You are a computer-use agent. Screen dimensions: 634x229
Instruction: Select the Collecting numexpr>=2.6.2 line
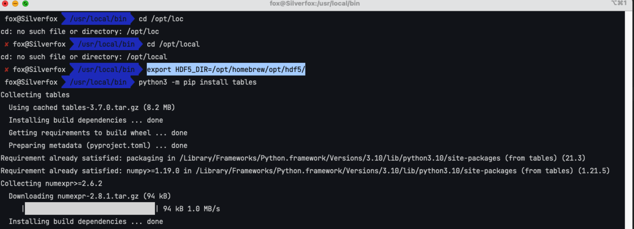pos(51,183)
